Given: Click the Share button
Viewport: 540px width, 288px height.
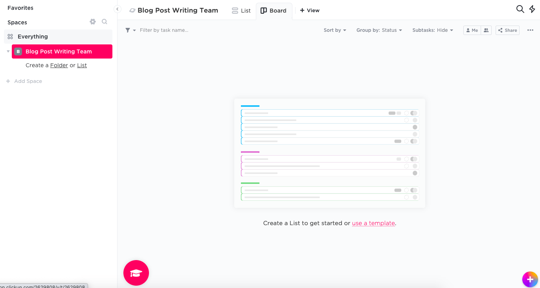Looking at the screenshot, I should click(x=507, y=30).
